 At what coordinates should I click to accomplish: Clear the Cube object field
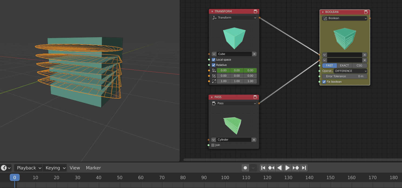(x=254, y=54)
